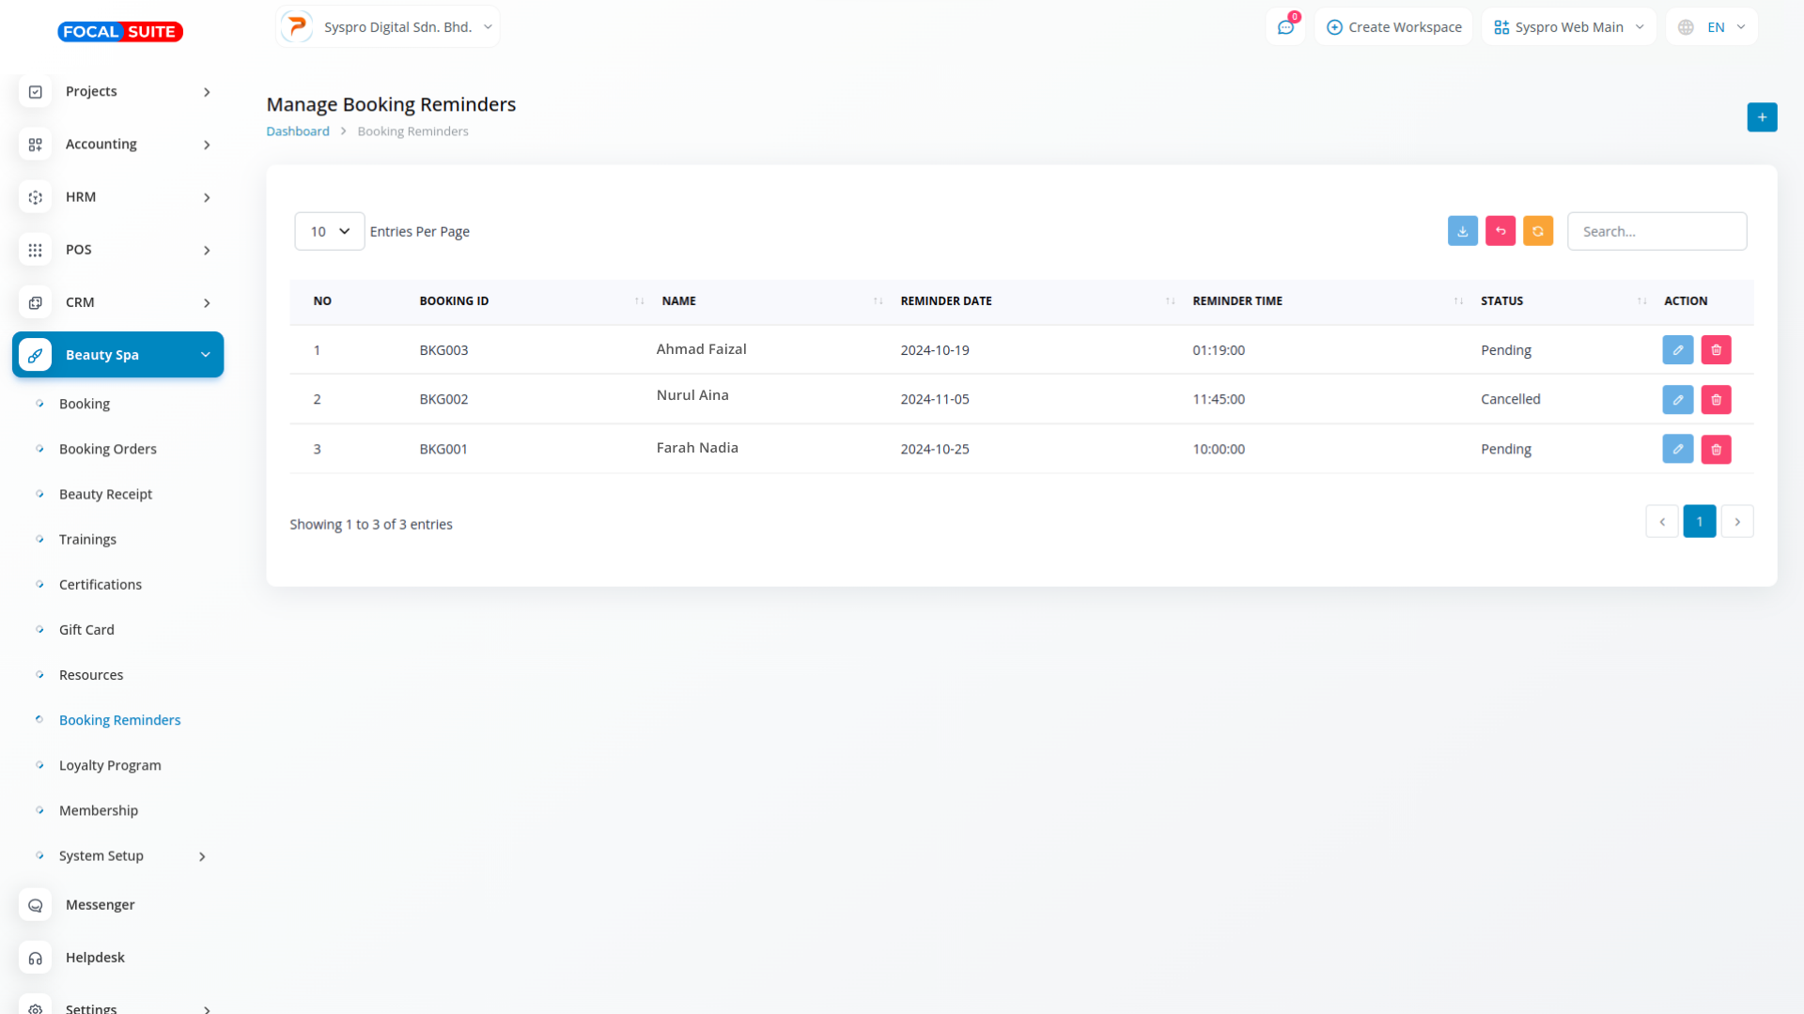Click the plus button to add reminder

coord(1762,117)
